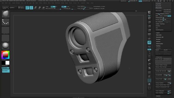Viewport: 174px width, 98px height.
Task: Activate the Edit mode icon
Action: click(27, 8)
